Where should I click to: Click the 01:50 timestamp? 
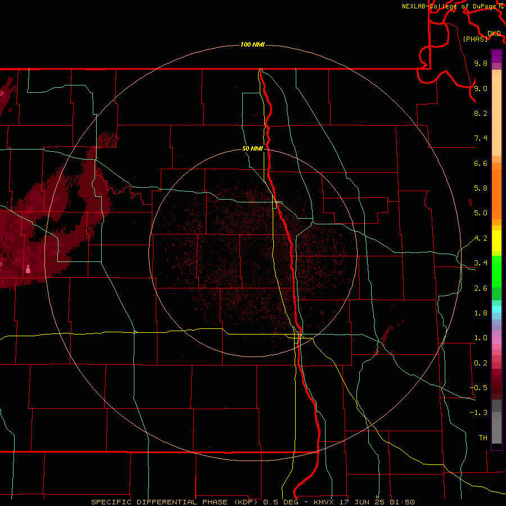[402, 502]
